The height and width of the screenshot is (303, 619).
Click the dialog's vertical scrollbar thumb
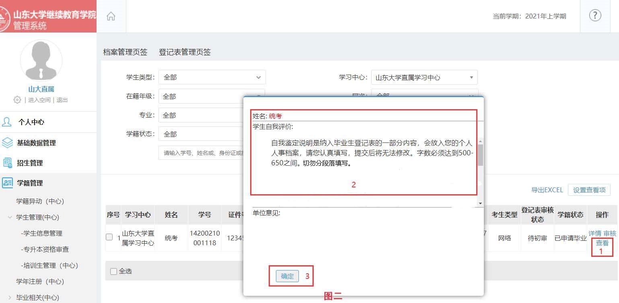(x=480, y=155)
